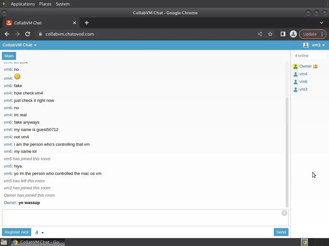This screenshot has width=329, height=246.
Task: Click the browser forward arrow
Action: point(17,34)
